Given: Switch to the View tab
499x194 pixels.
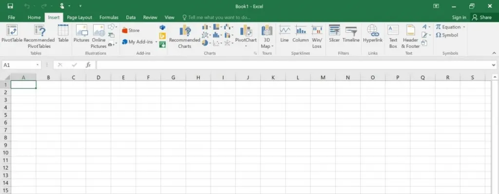Looking at the screenshot, I should point(169,18).
